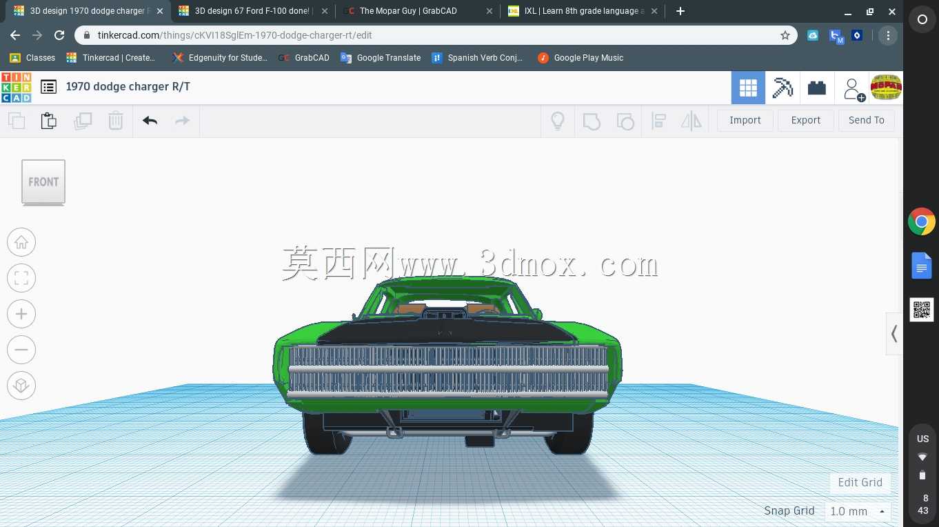
Task: Open the status tray showing US keyboard
Action: 922,475
